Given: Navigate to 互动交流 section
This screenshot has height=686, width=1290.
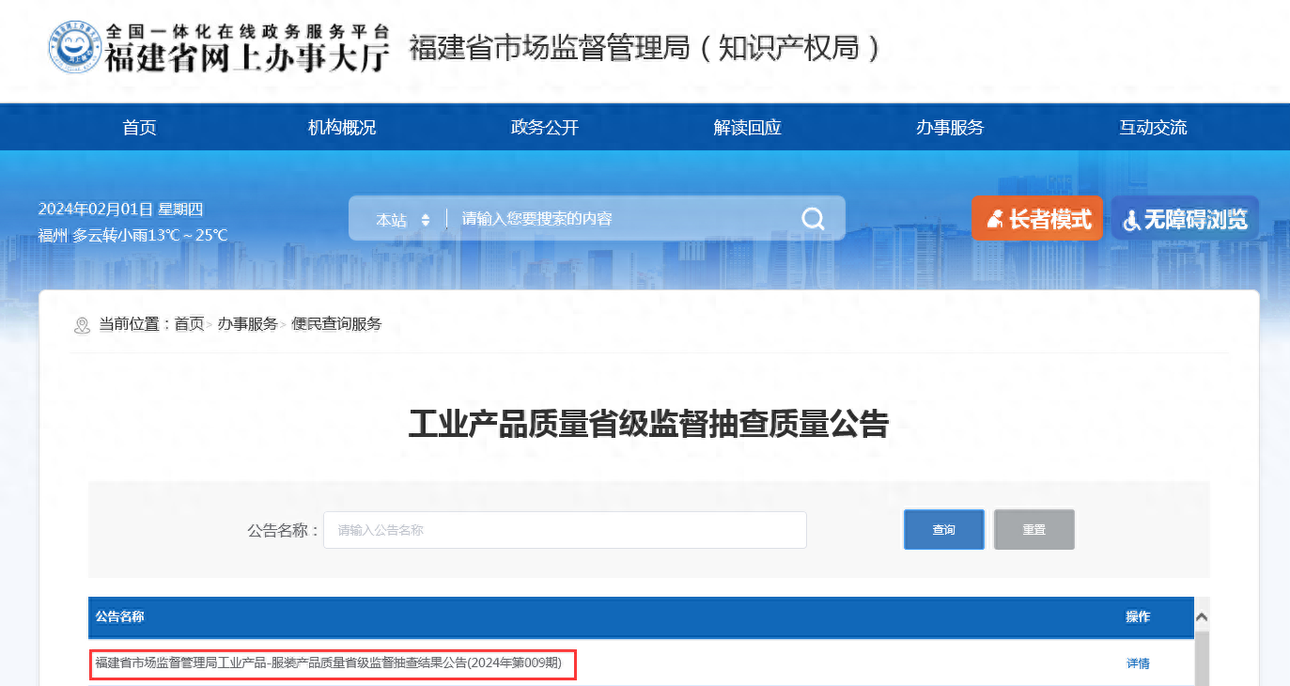Looking at the screenshot, I should (1152, 128).
